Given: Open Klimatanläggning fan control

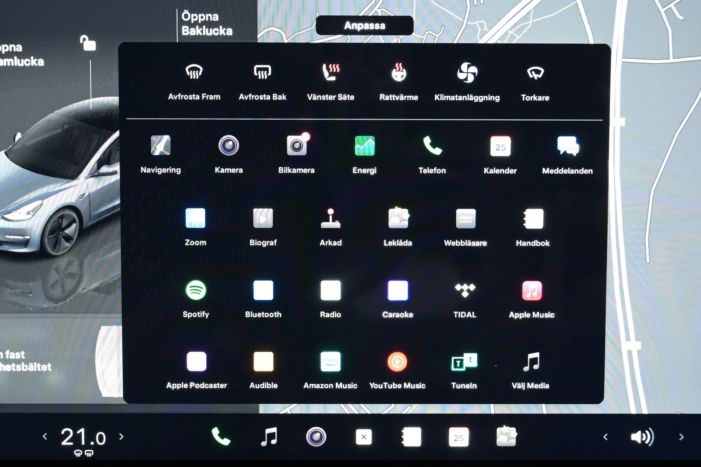Looking at the screenshot, I should coord(467,82).
